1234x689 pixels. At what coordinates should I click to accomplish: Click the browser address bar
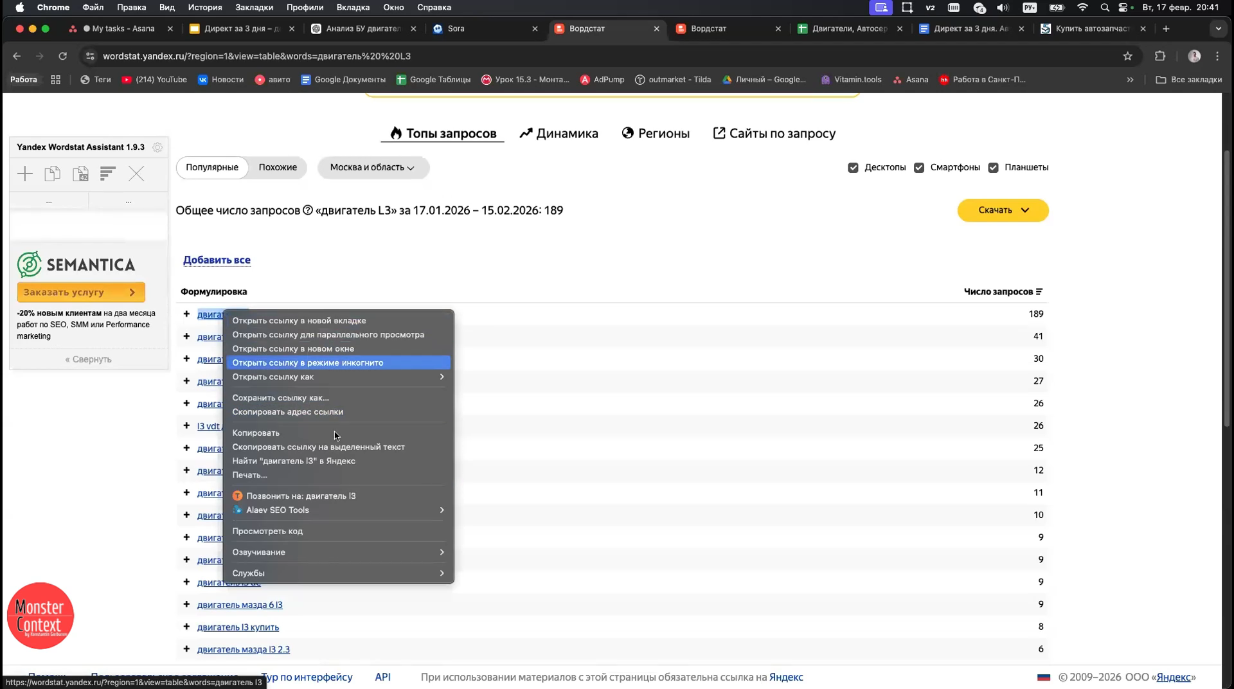(604, 57)
